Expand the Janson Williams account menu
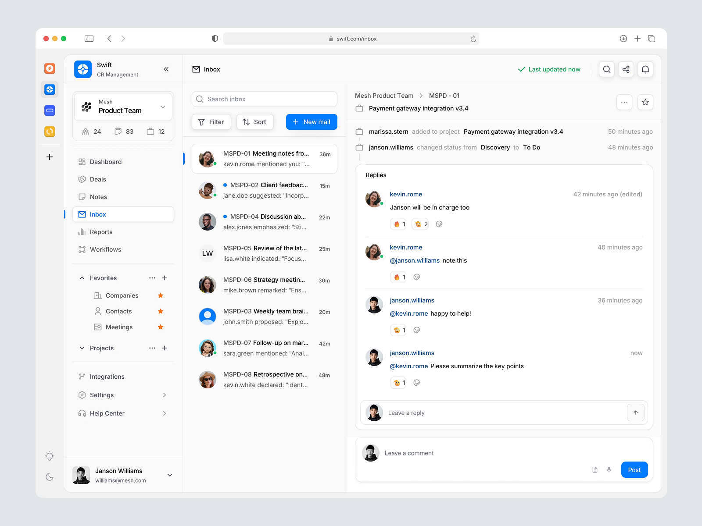This screenshot has height=526, width=702. click(169, 475)
